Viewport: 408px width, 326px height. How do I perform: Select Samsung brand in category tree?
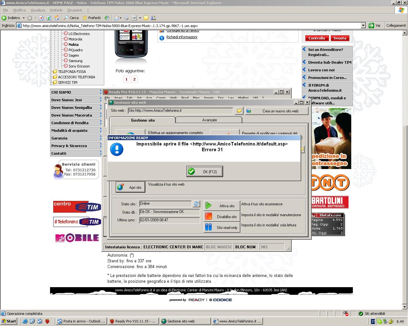coord(75,61)
